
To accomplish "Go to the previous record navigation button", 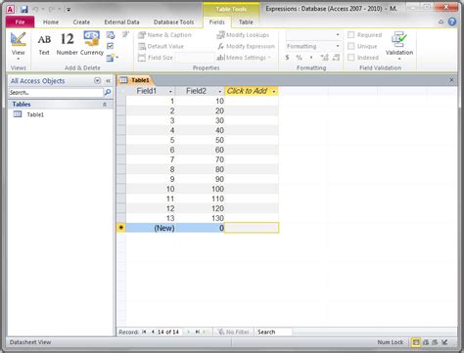I will (153, 331).
